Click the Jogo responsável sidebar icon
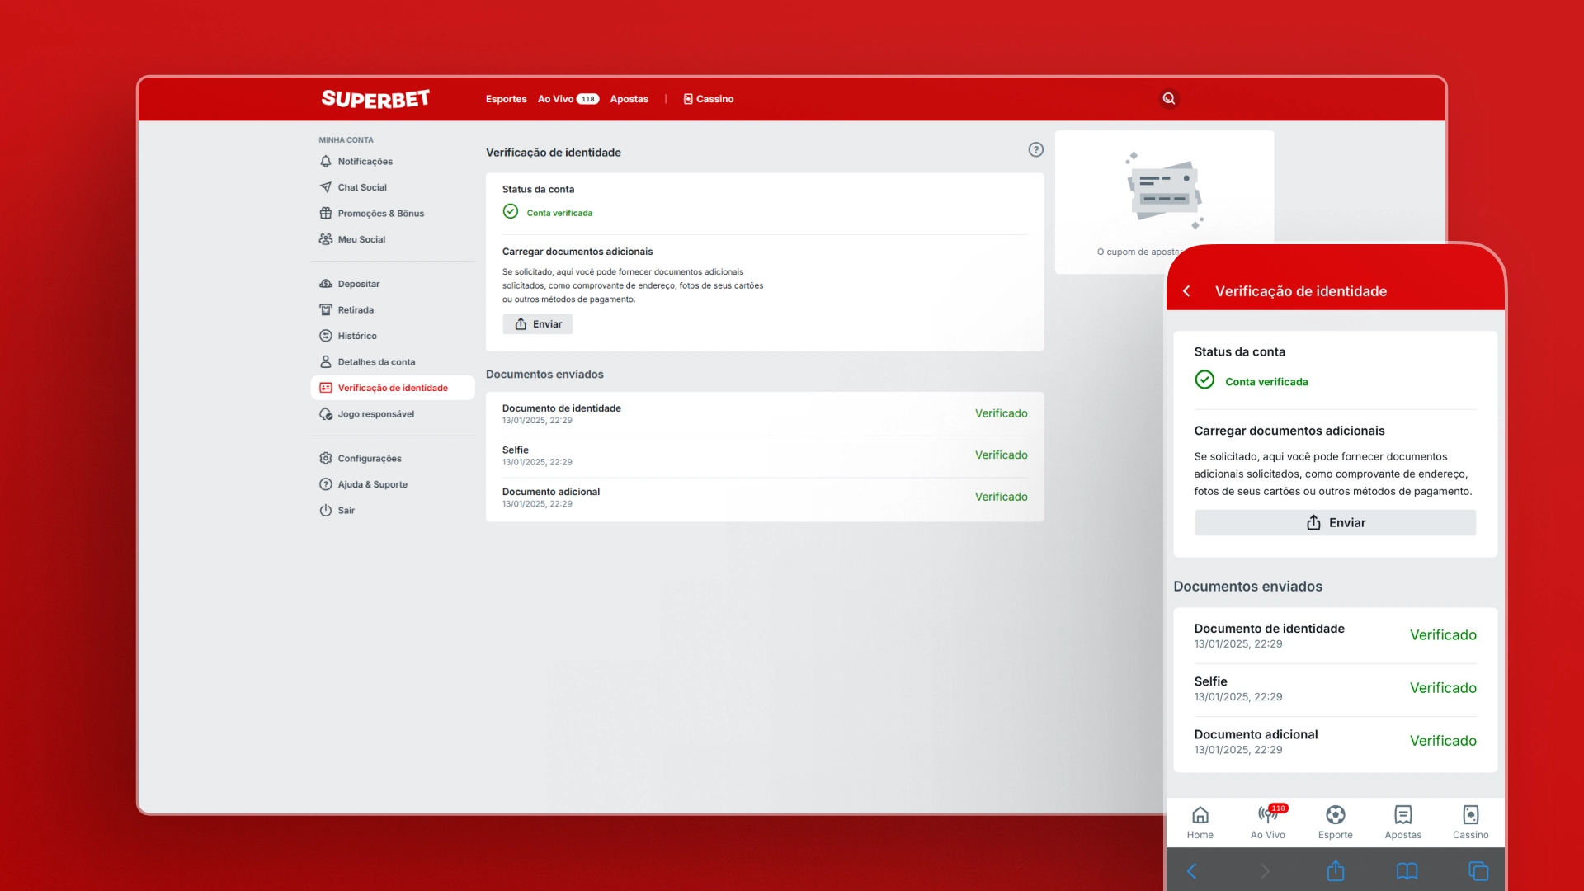The image size is (1584, 891). point(325,413)
